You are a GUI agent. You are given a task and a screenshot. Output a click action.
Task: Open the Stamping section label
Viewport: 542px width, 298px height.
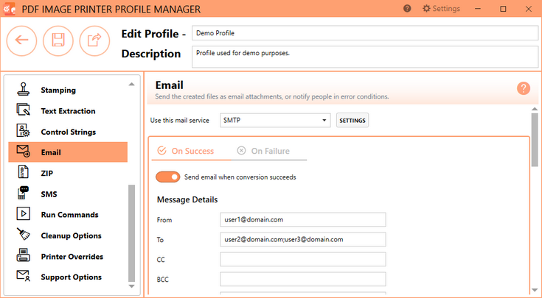pyautogui.click(x=58, y=90)
